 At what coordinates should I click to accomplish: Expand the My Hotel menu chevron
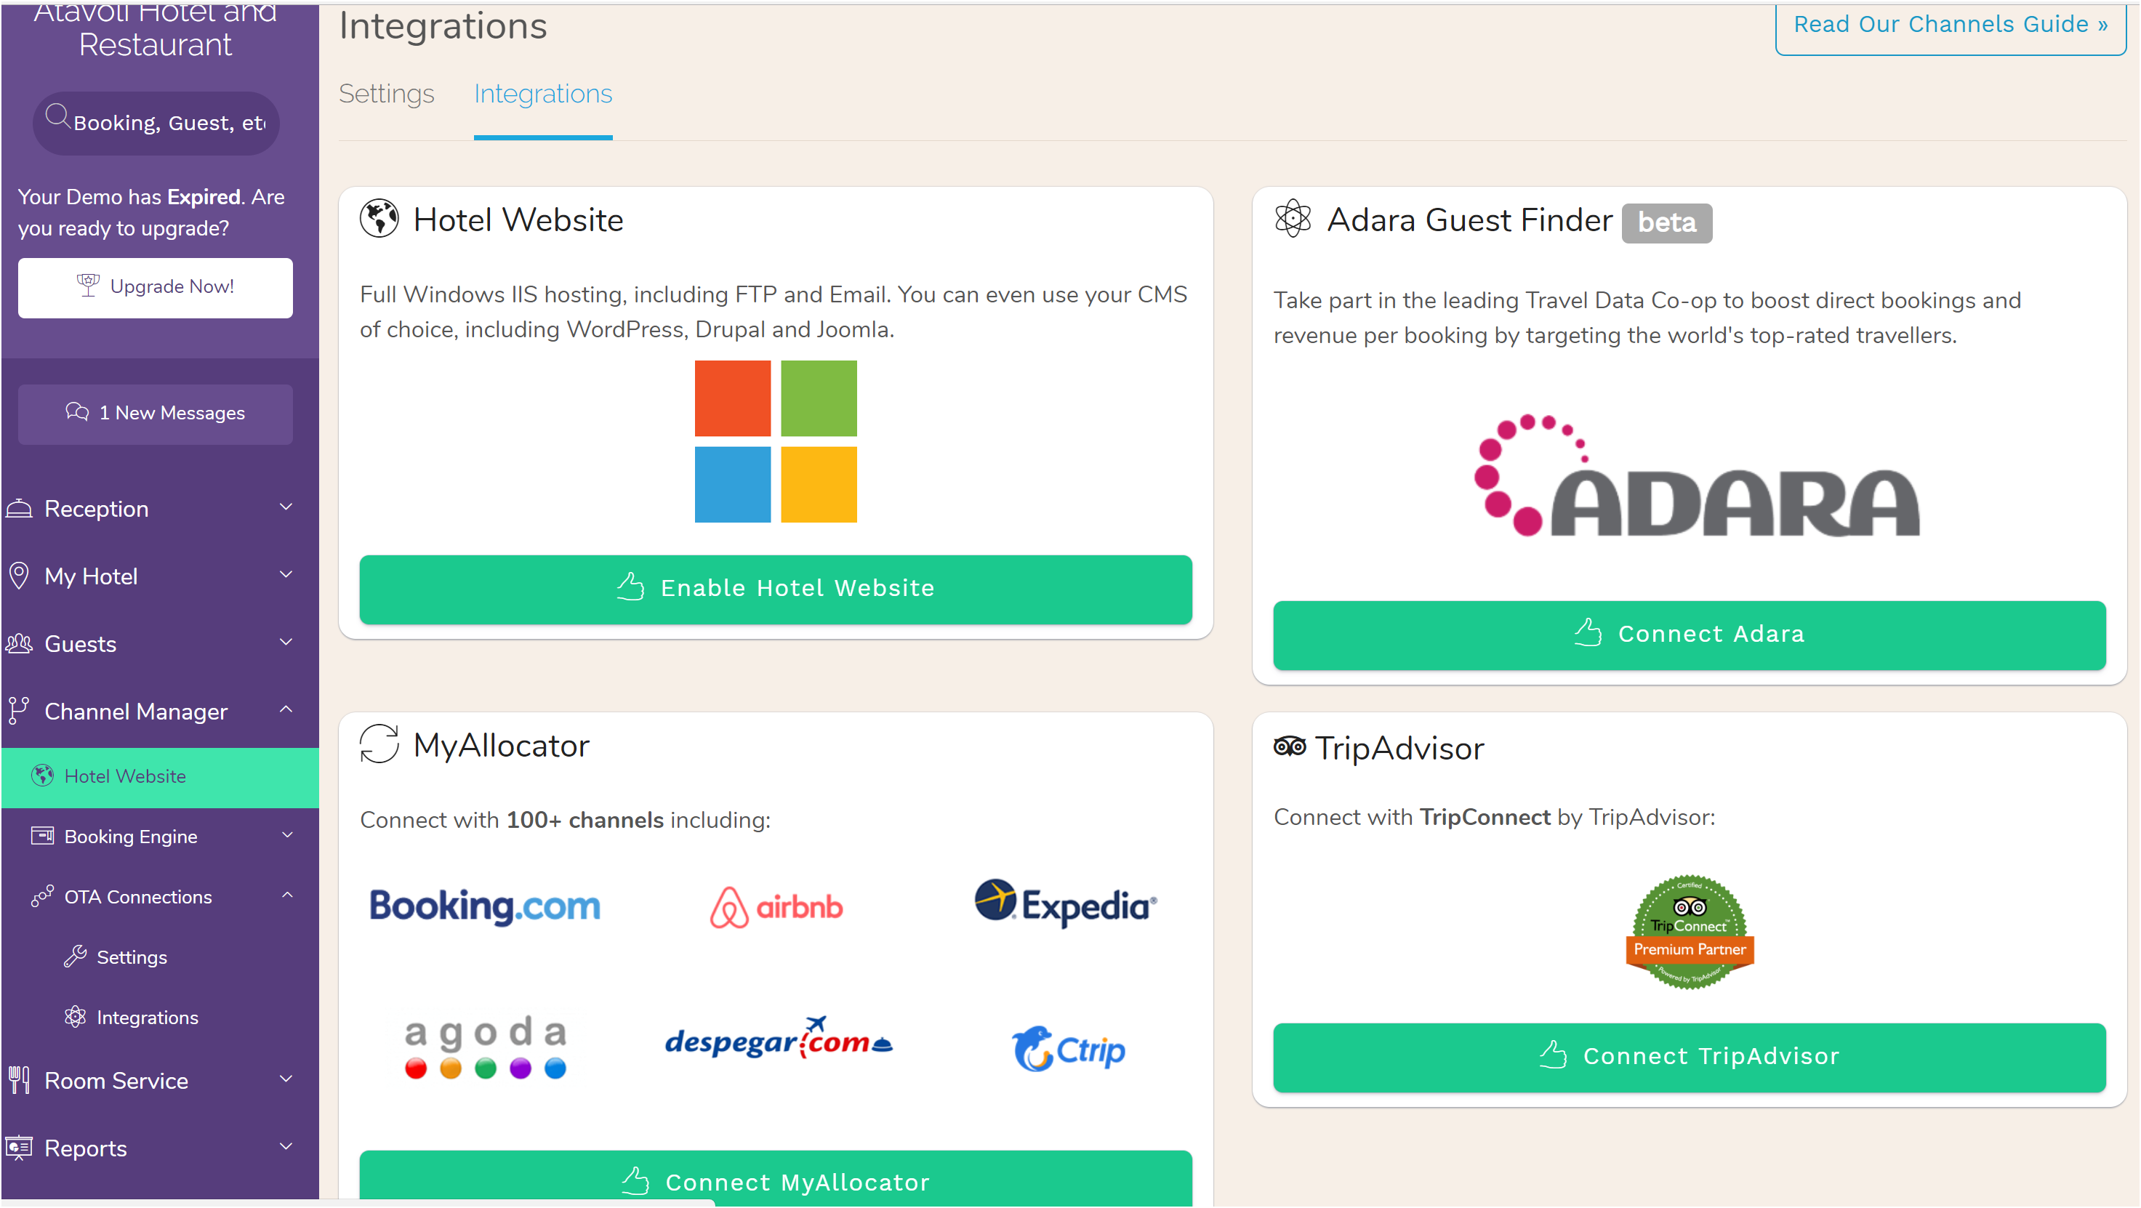(286, 574)
